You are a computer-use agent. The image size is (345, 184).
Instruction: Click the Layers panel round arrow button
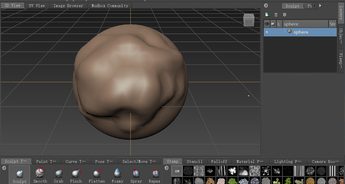tap(266, 5)
